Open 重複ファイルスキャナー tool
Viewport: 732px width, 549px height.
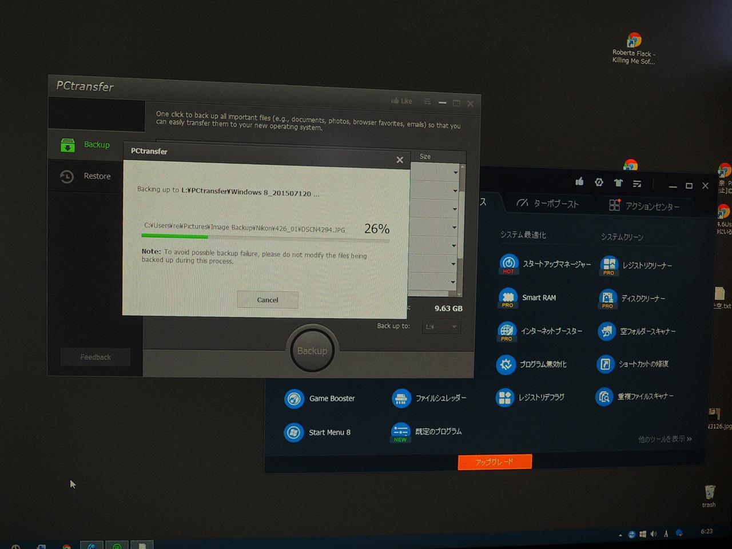(x=634, y=396)
